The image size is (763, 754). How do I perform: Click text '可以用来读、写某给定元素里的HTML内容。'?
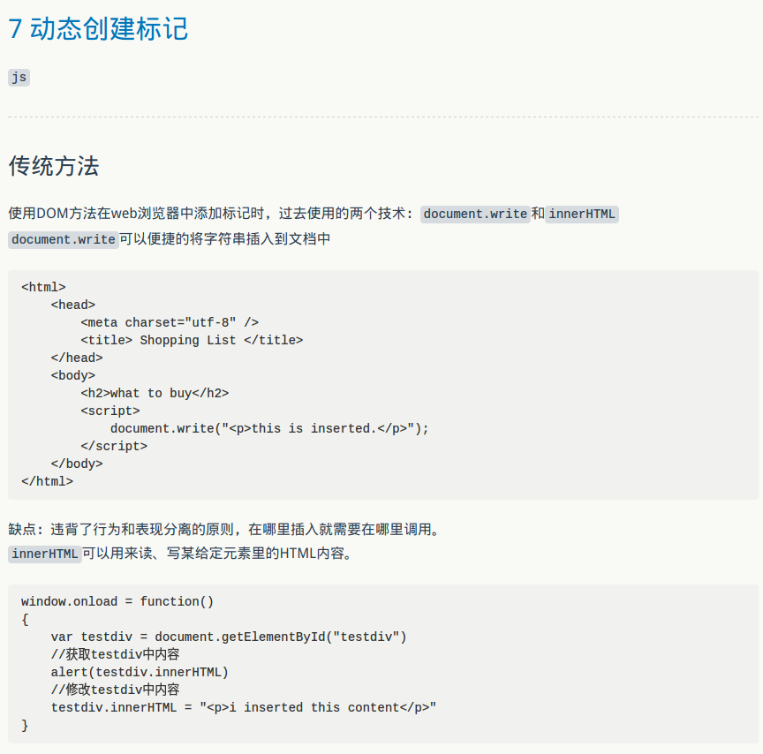pos(217,554)
